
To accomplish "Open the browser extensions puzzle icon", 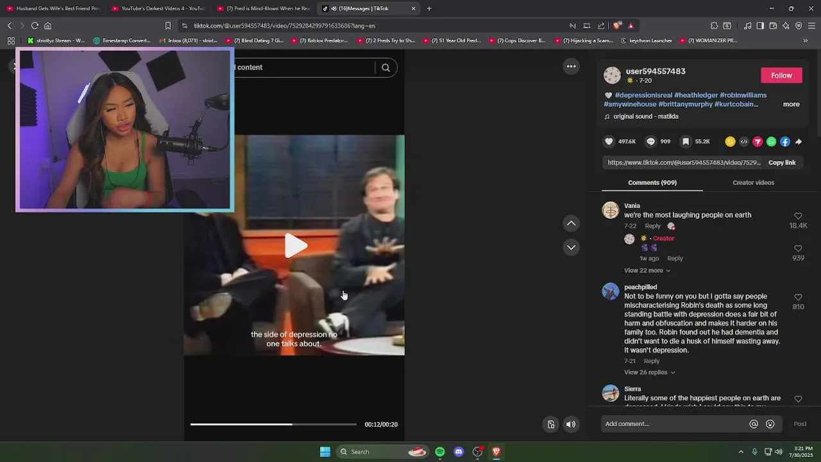I will click(714, 26).
